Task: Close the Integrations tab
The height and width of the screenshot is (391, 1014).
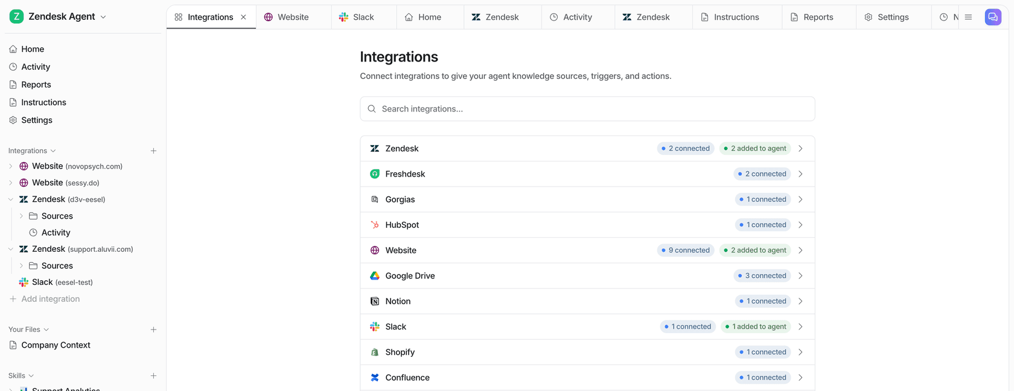Action: coord(243,17)
